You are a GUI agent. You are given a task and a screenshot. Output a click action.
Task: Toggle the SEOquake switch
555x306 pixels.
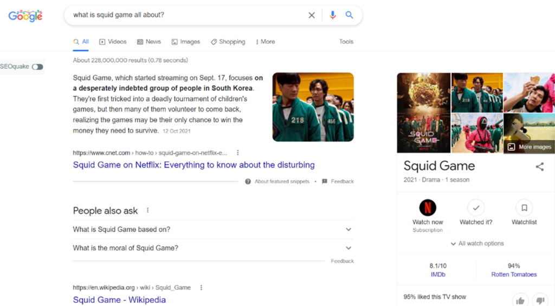37,67
